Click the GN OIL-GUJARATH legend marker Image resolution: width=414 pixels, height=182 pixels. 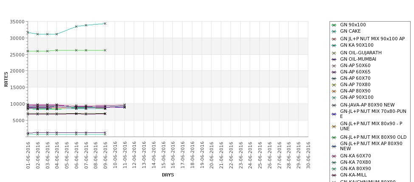(334, 53)
